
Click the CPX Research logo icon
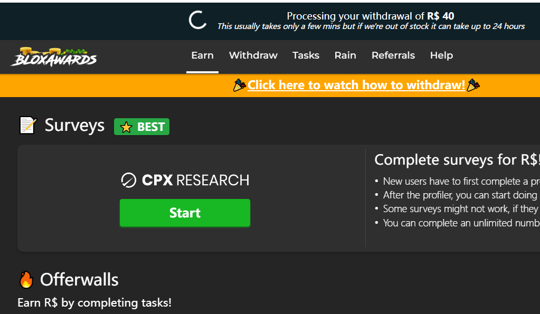129,180
